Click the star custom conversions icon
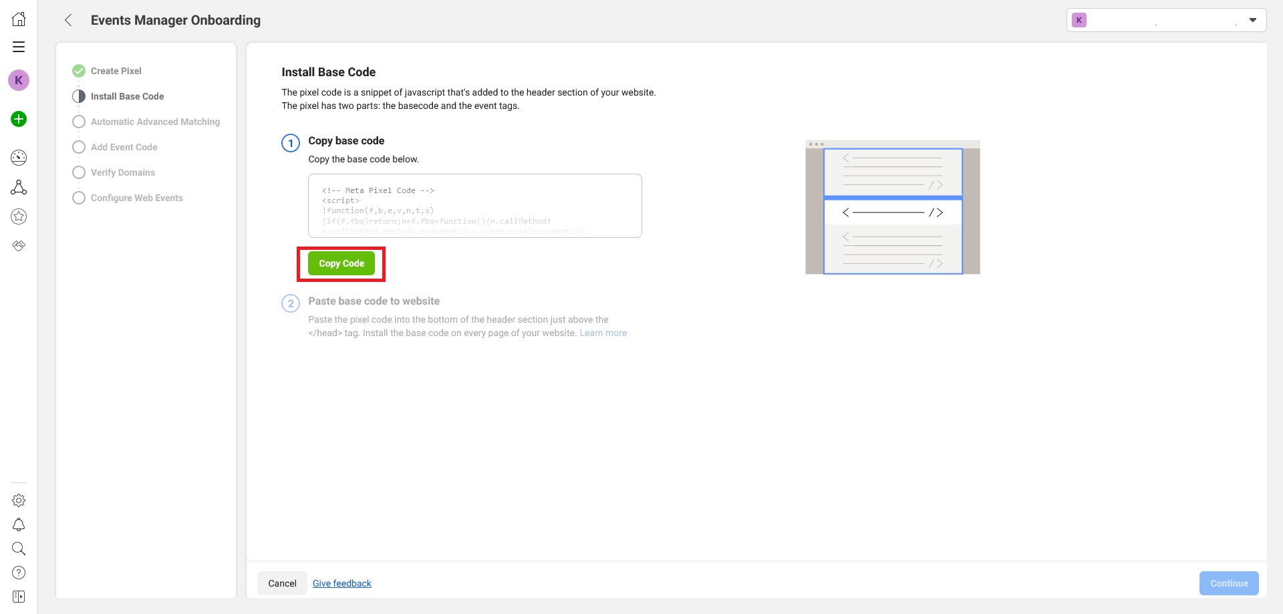Viewport: 1283px width, 614px height. pos(19,216)
